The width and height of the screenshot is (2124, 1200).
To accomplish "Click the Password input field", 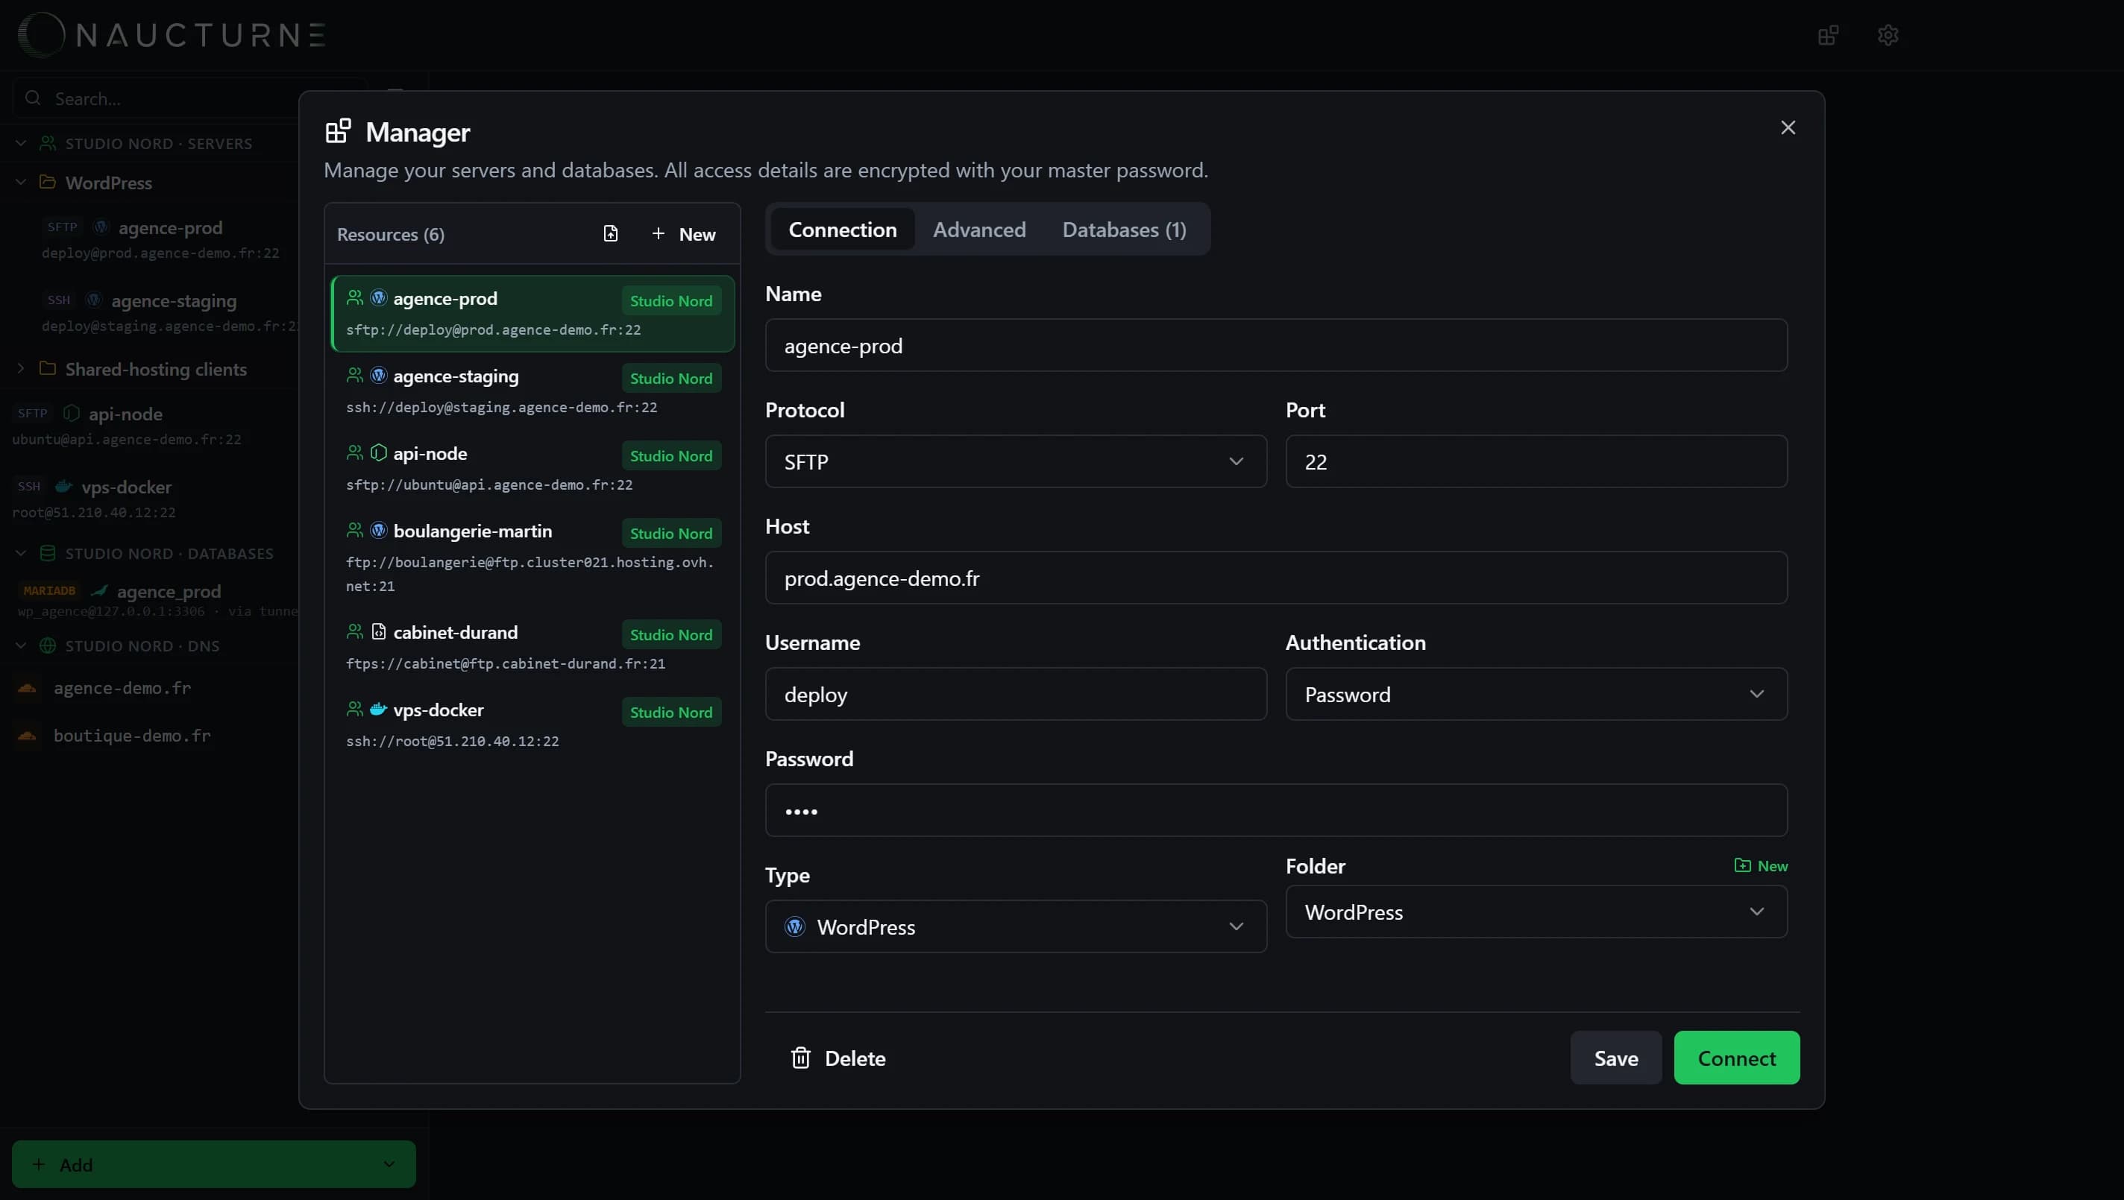I will (x=1275, y=810).
